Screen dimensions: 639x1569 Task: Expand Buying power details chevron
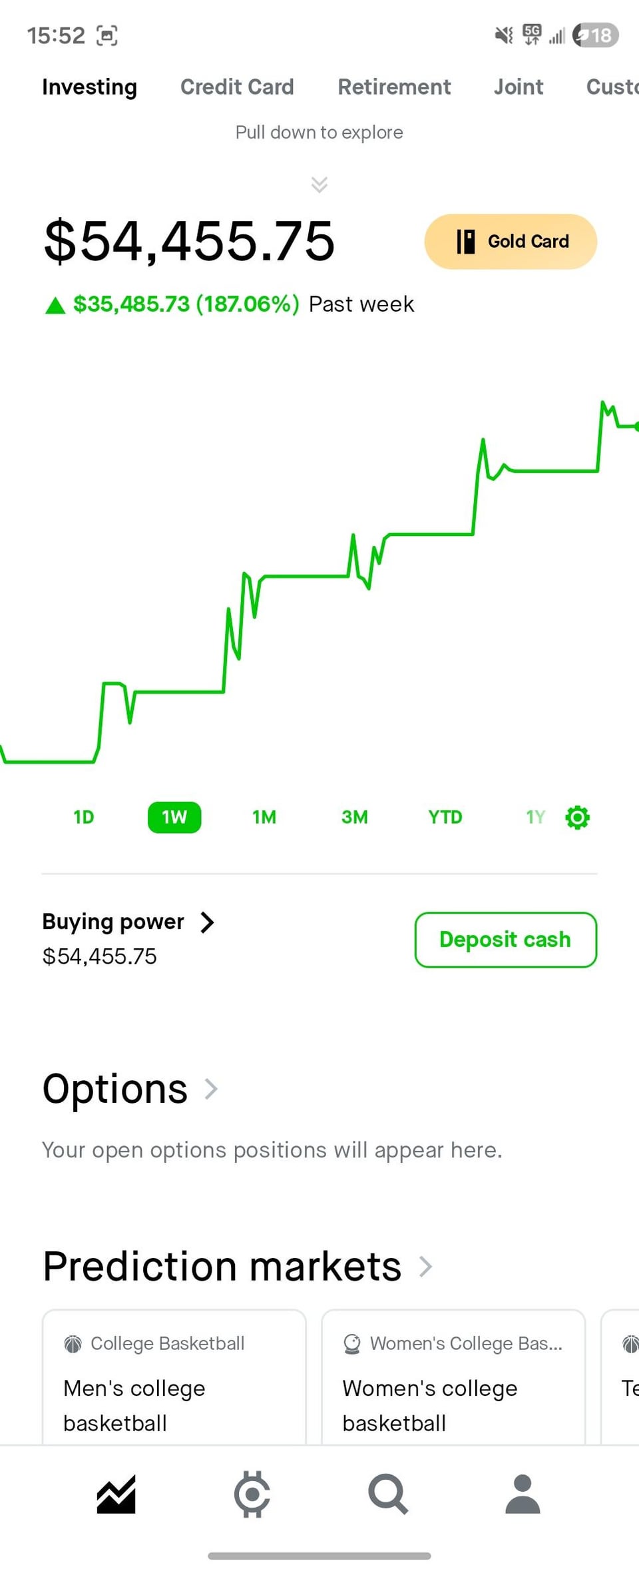(x=208, y=922)
